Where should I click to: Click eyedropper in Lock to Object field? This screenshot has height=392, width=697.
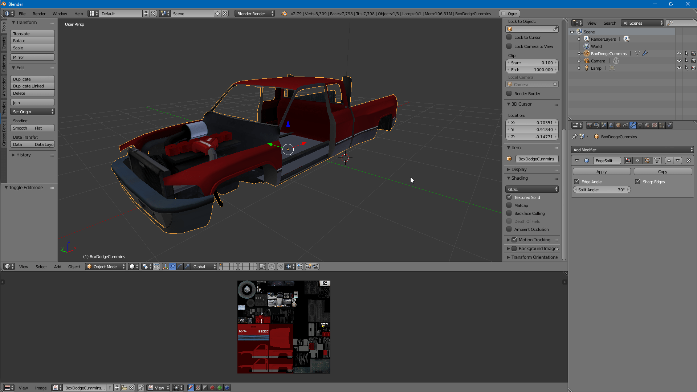pos(555,29)
